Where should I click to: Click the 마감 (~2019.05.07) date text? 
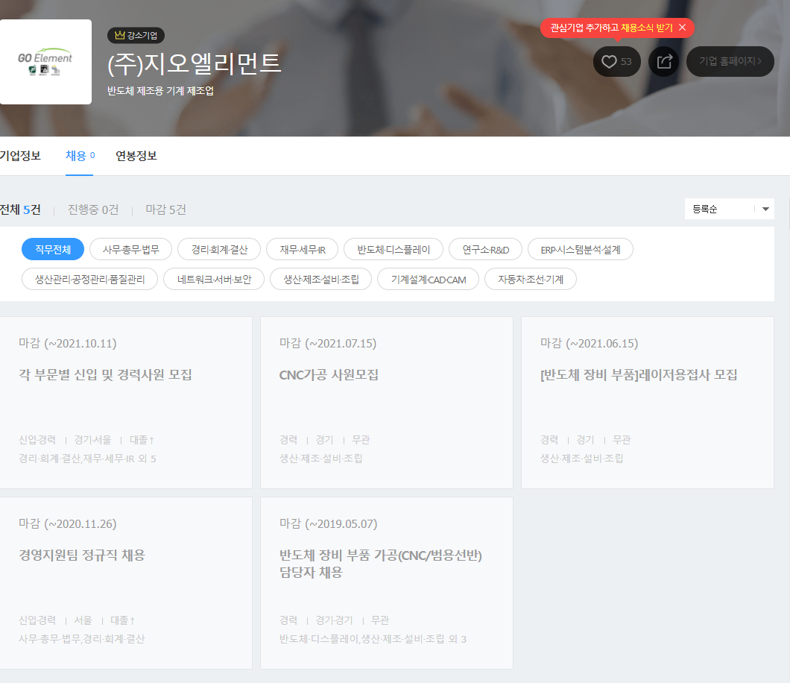click(328, 523)
